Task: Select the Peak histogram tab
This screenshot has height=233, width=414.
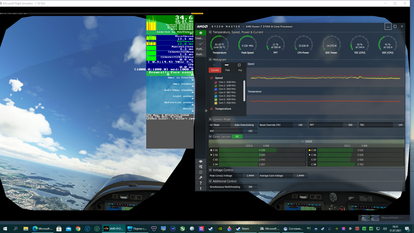Action: (x=227, y=70)
